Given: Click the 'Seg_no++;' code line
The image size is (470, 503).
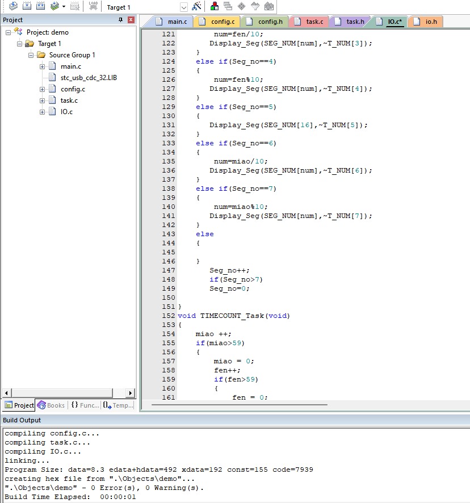Looking at the screenshot, I should (229, 270).
